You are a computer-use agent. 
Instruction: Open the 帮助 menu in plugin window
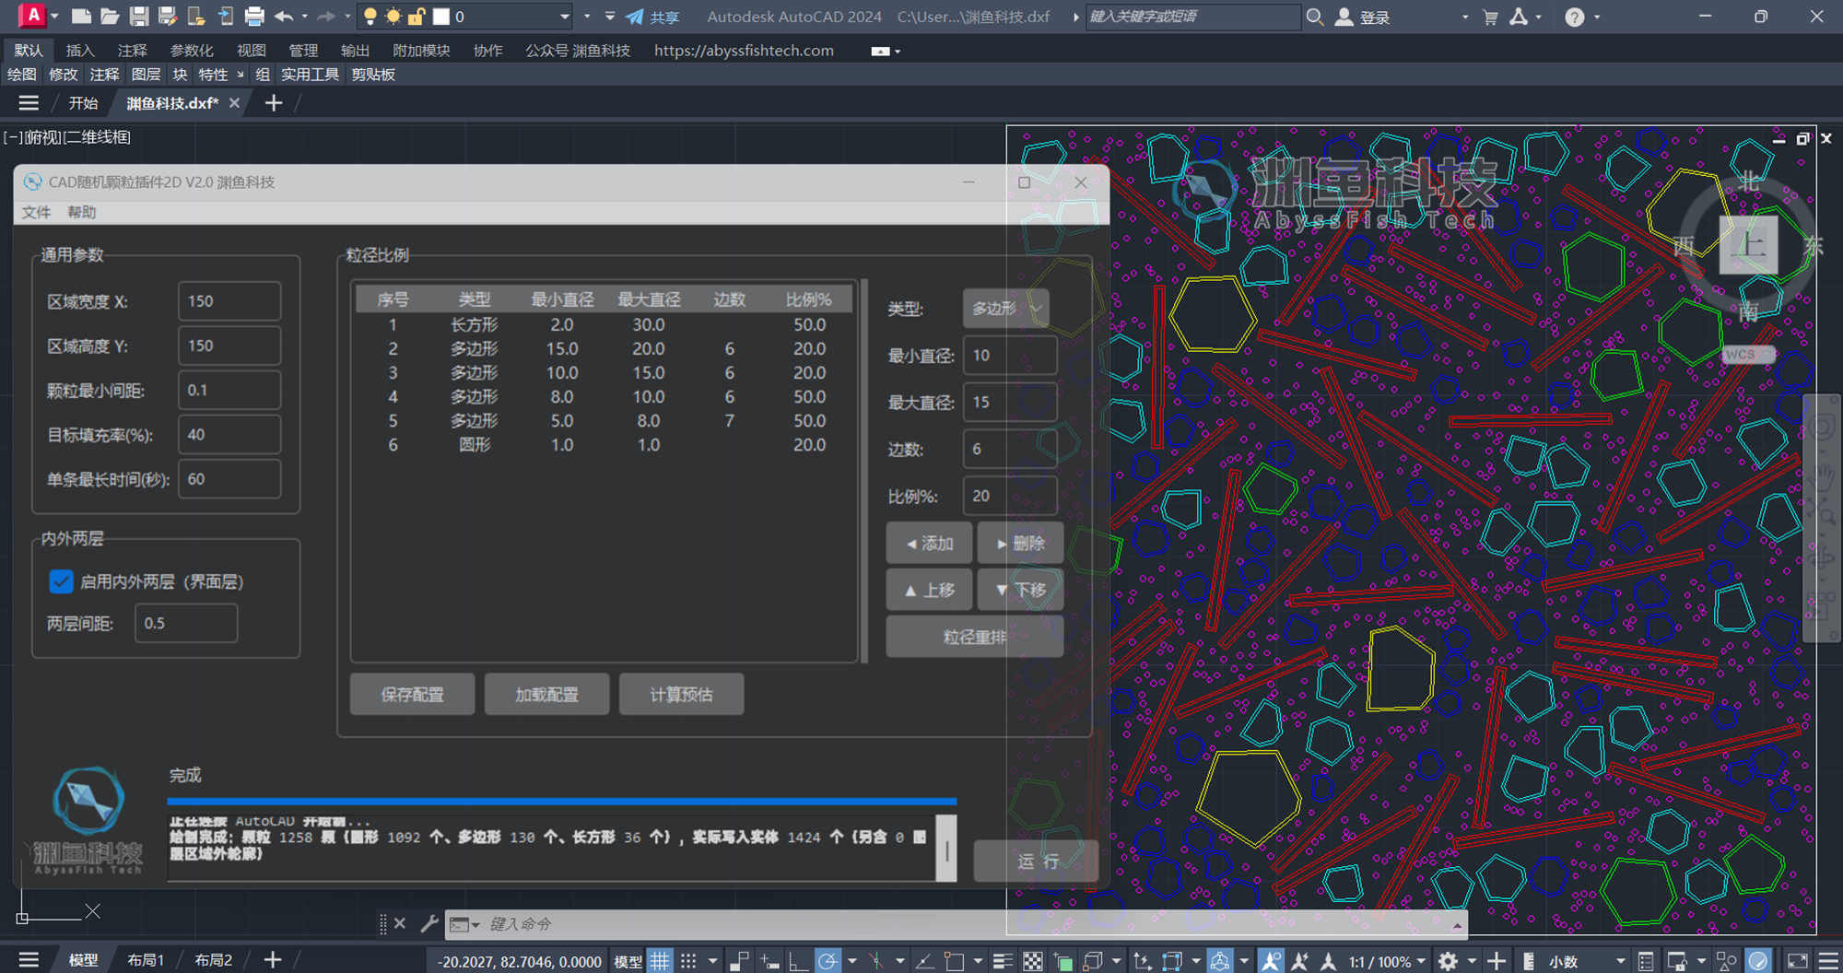click(x=81, y=212)
